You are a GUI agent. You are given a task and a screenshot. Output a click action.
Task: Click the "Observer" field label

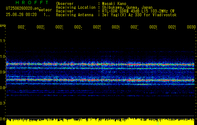coord(65,3)
